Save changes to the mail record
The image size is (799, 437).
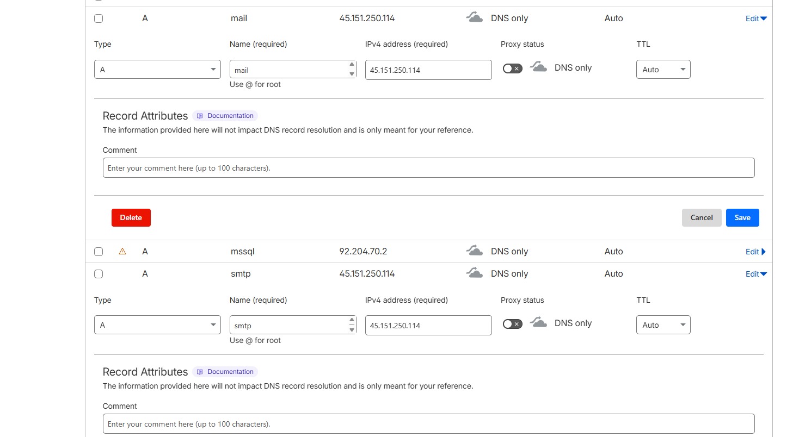(742, 217)
